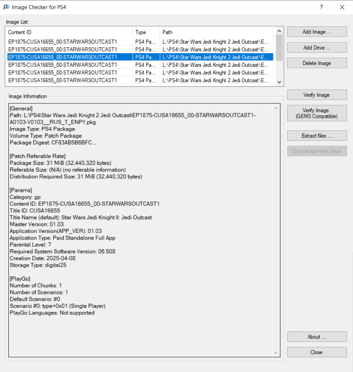Run Verify Image on the selected package
This screenshot has height=372, width=353.
(x=317, y=95)
